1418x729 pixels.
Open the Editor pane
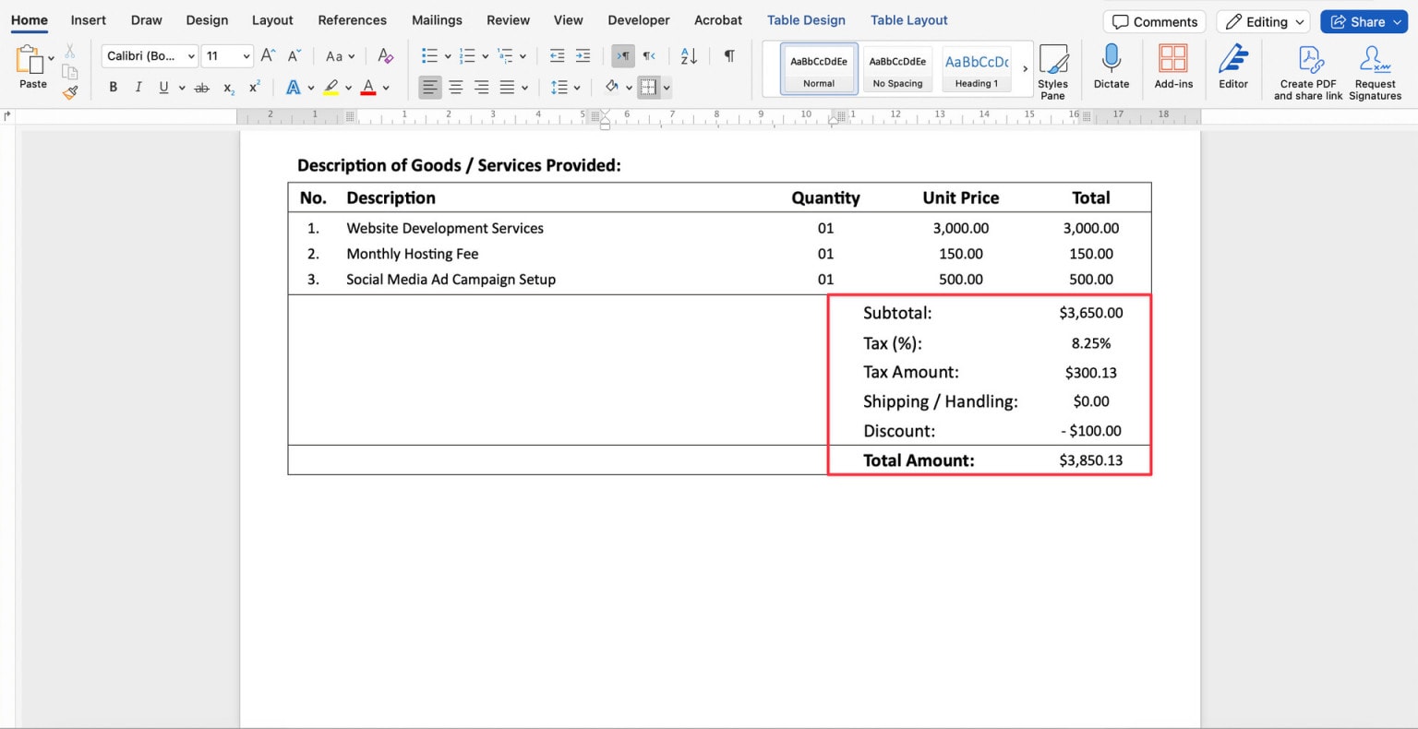(x=1233, y=65)
